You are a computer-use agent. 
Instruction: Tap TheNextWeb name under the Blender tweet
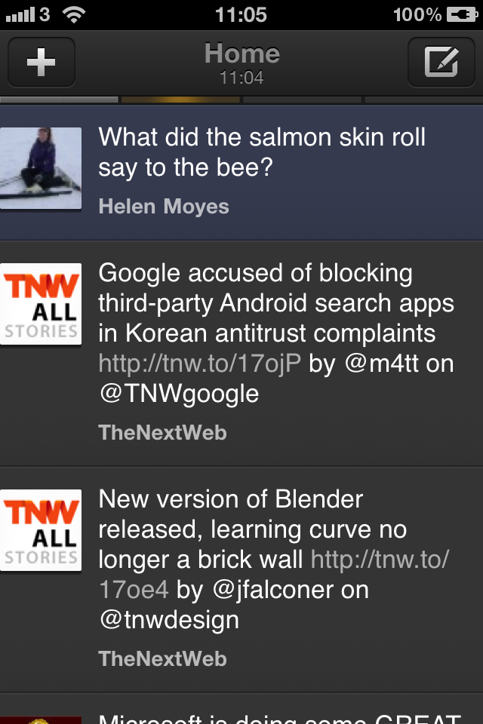click(162, 659)
